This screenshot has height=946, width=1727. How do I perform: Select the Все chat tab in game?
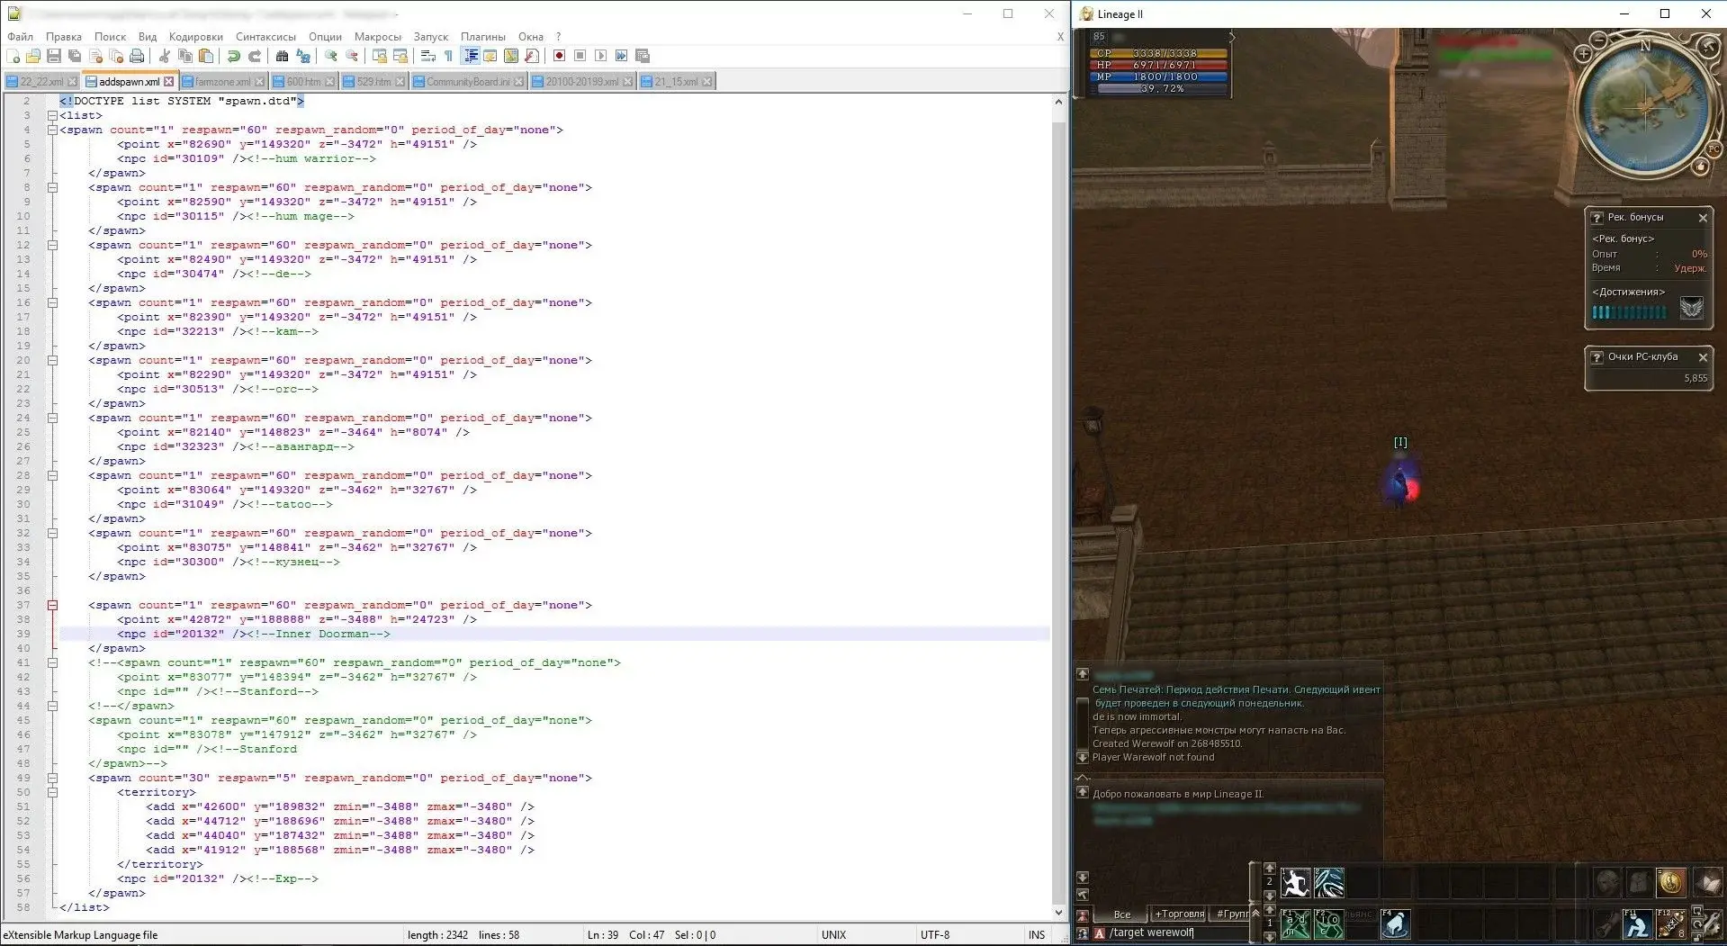coord(1121,914)
